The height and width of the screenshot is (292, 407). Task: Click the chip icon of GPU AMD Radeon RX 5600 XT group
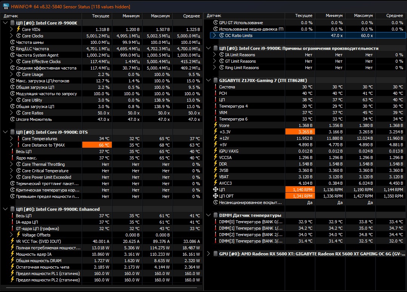[x=216, y=254]
